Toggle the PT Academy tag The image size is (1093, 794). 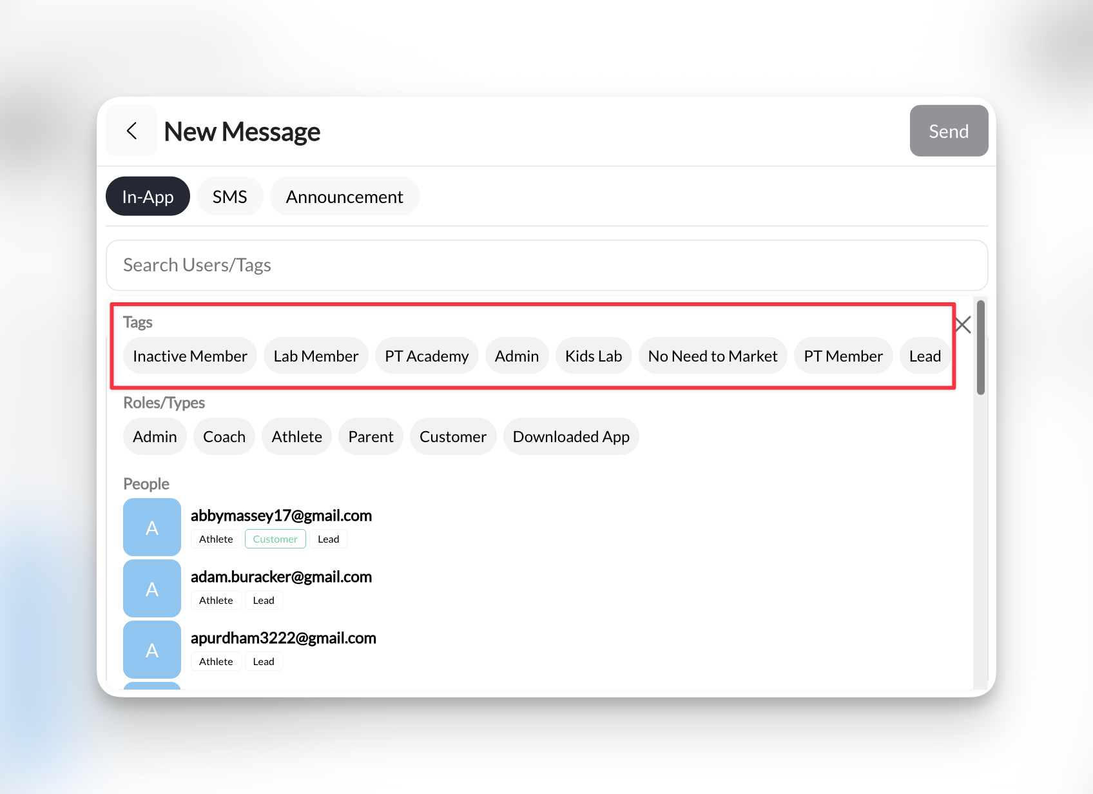[x=426, y=355]
